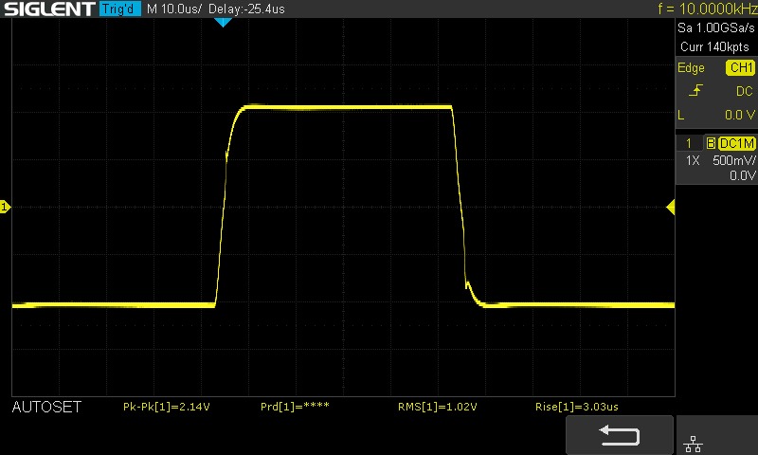Screen dimensions: 758x455
Task: Click the AUTOSET label
Action: [x=46, y=408]
